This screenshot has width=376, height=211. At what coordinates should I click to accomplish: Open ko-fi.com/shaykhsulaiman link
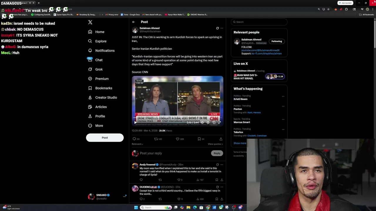point(266,54)
